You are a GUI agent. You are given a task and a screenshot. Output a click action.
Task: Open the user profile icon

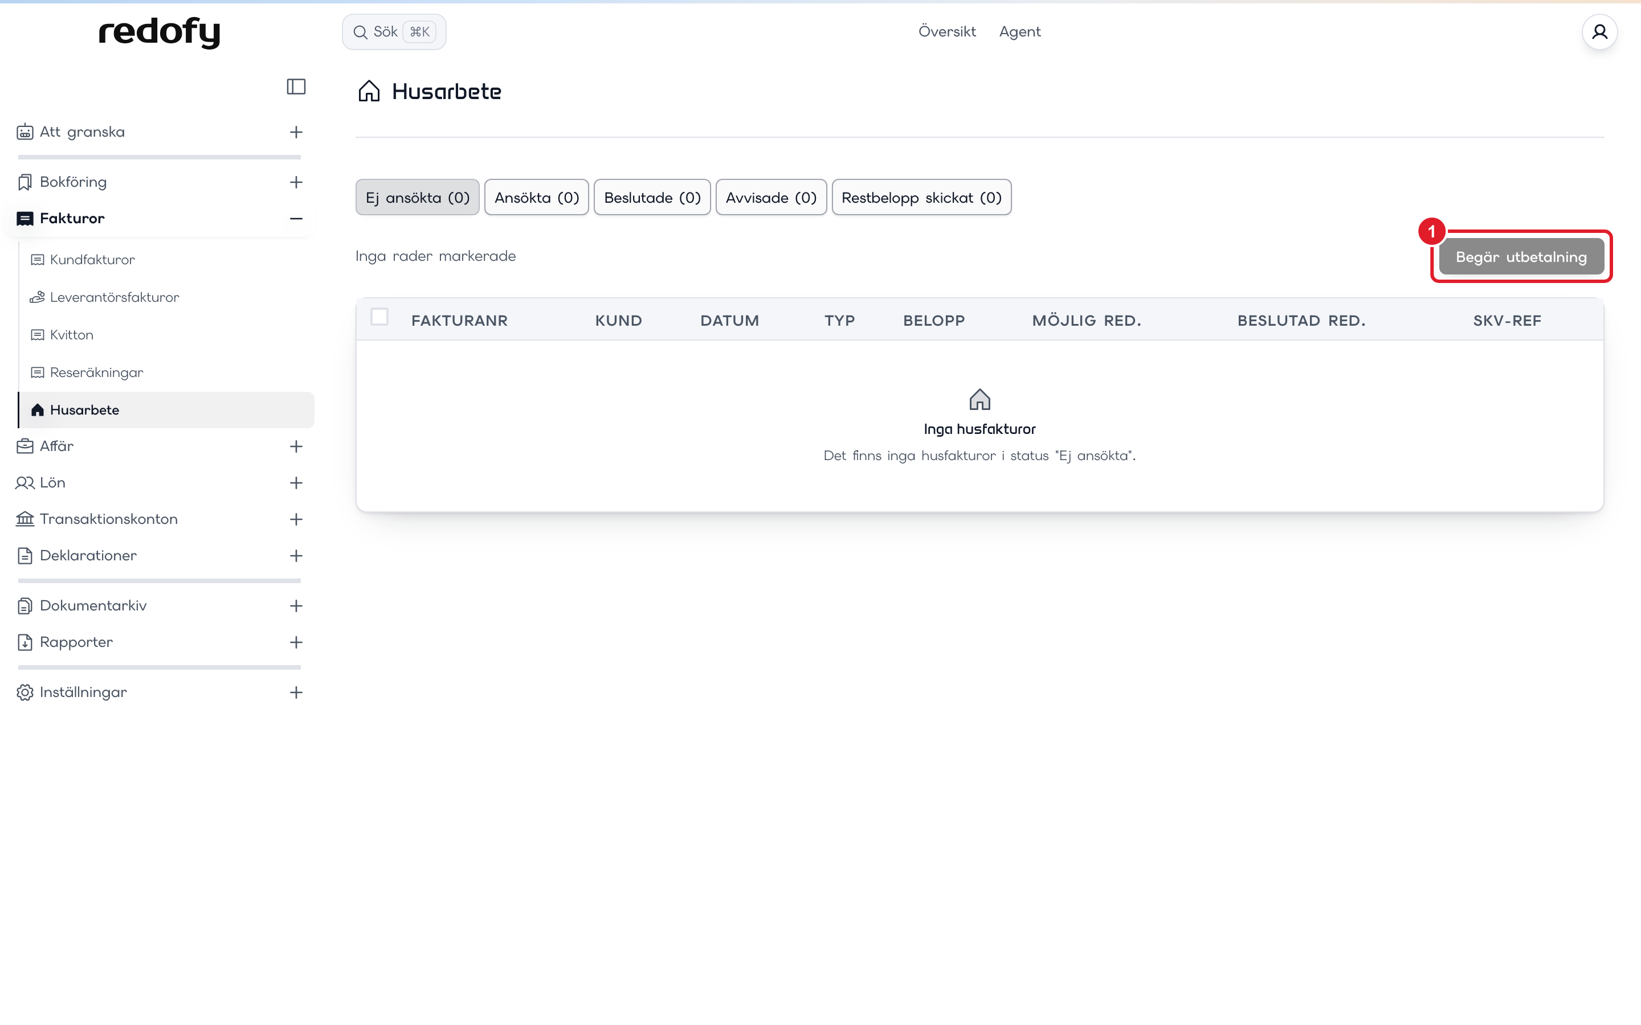click(1599, 32)
